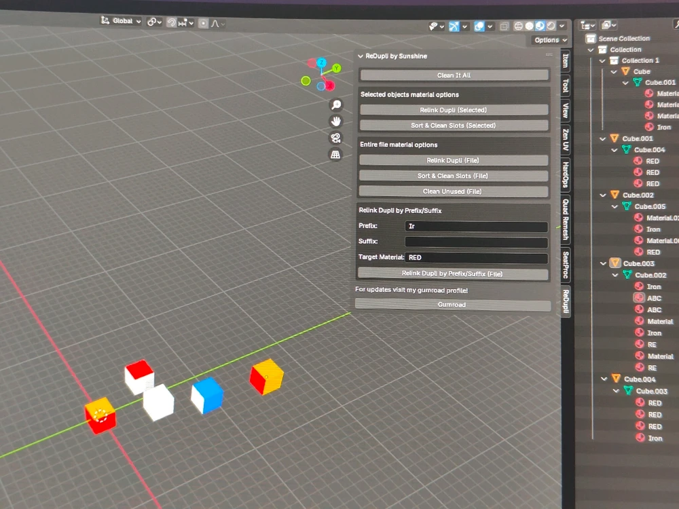Image resolution: width=679 pixels, height=509 pixels.
Task: Click the Target Material field containing RED
Action: 476,258
